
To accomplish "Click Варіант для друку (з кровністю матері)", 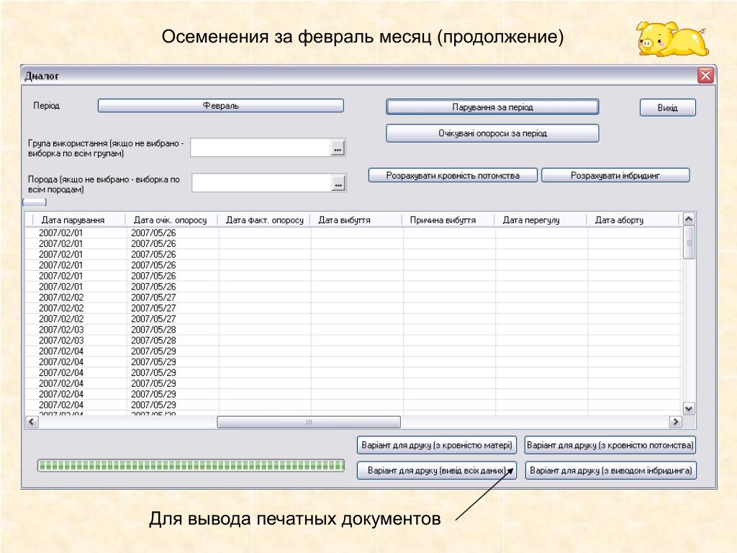I will pos(437,445).
